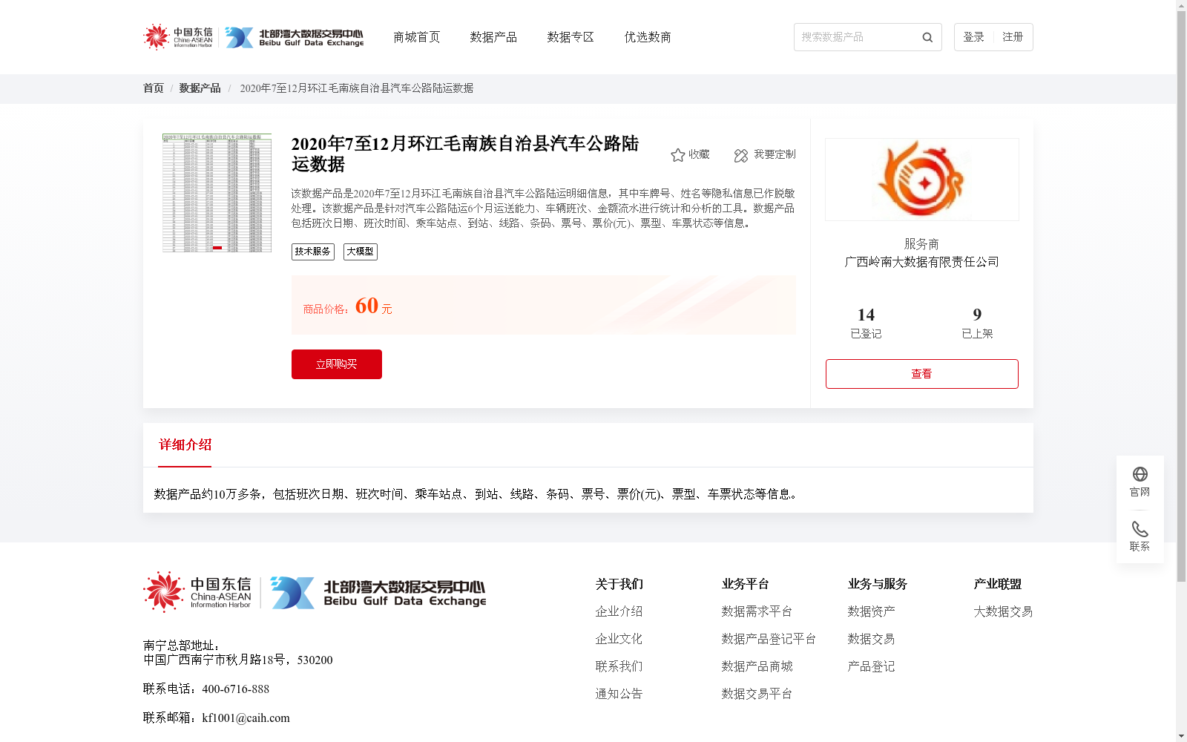Open the 官网 globe icon
Image resolution: width=1187 pixels, height=742 pixels.
click(1140, 474)
